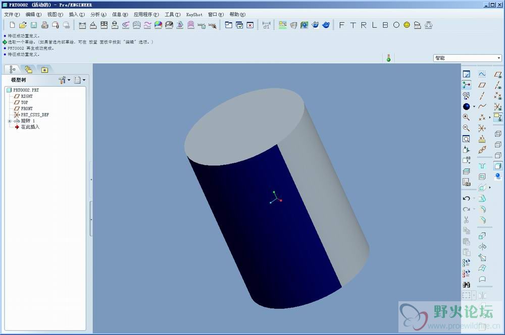The height and width of the screenshot is (335, 505).
Task: Toggle datum plane display
Action: tap(498, 75)
